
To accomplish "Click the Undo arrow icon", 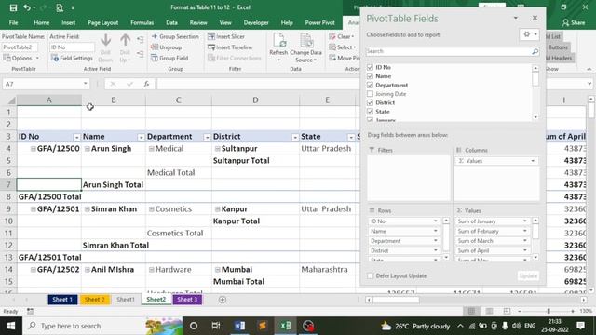I will (27, 7).
